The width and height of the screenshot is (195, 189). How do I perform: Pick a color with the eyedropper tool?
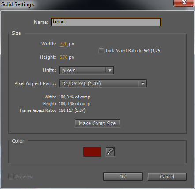110,152
